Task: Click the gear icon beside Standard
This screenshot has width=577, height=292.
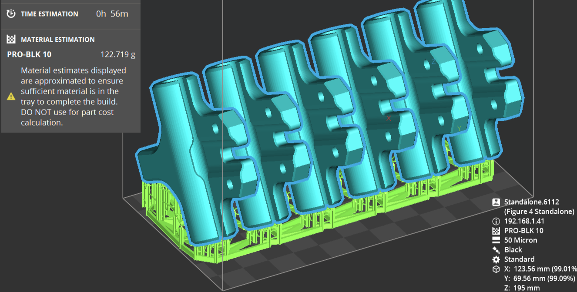Action: [x=496, y=259]
